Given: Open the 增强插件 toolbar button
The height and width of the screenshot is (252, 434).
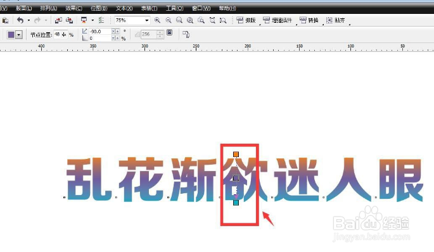Looking at the screenshot, I should click(278, 20).
